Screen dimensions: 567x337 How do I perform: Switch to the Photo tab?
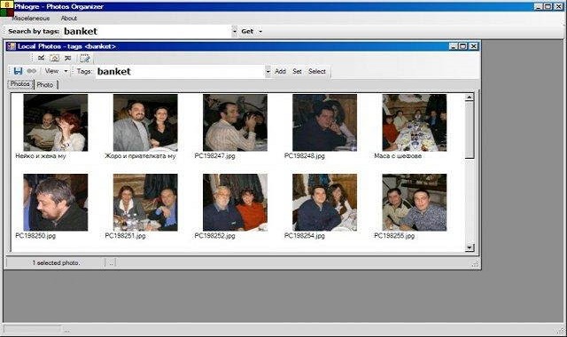[x=45, y=85]
